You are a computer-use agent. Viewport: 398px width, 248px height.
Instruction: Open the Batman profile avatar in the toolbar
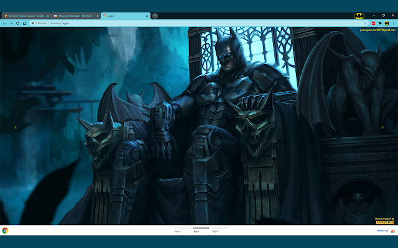[x=387, y=23]
